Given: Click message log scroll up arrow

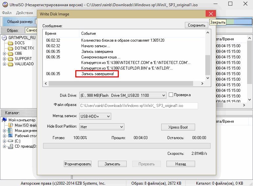Looking at the screenshot, I should coord(208,33).
